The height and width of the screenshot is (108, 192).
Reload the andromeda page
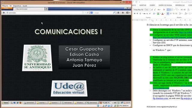[88, 13]
